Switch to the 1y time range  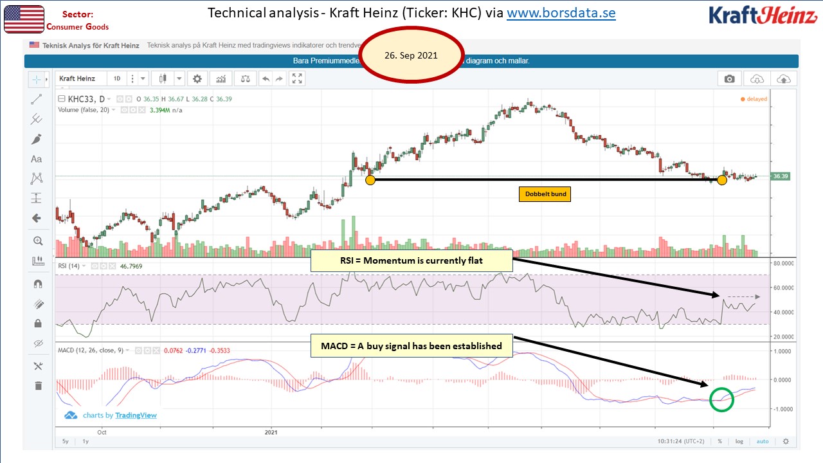tap(86, 441)
